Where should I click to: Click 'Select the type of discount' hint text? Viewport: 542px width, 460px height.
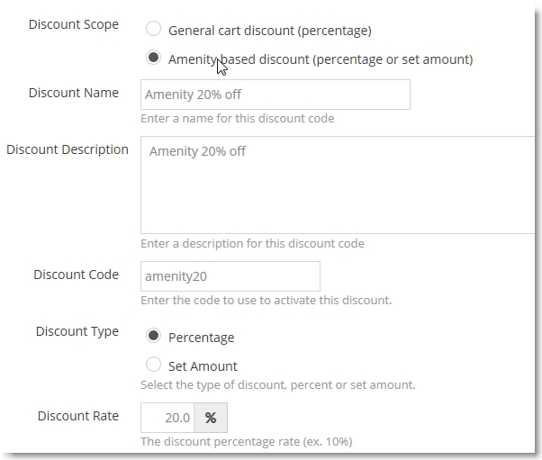click(x=278, y=384)
